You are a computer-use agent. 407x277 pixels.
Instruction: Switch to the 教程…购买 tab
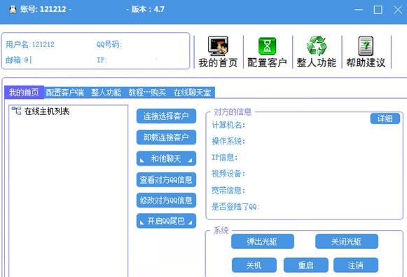[x=147, y=93]
